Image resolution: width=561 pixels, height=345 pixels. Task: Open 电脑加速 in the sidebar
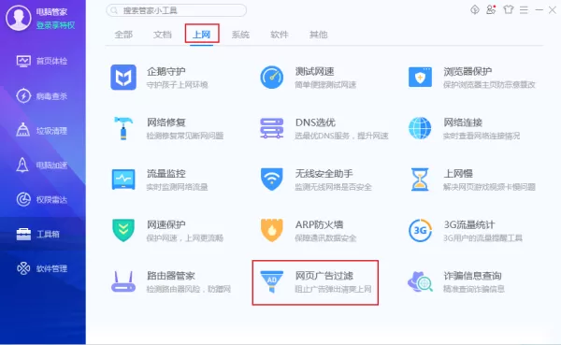[x=42, y=165]
